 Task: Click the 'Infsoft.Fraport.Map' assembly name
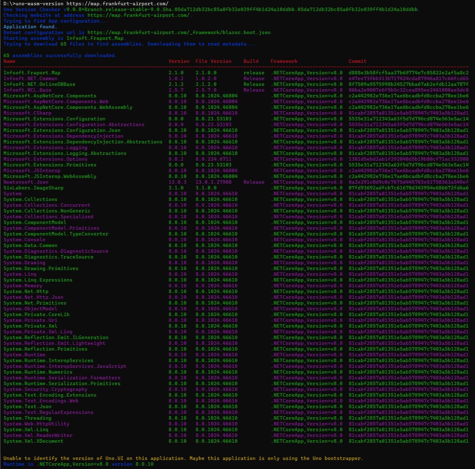(x=32, y=73)
